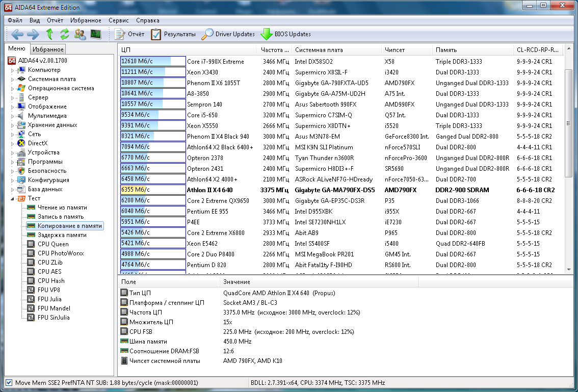Click the Устройства tree icon

[x=21, y=152]
